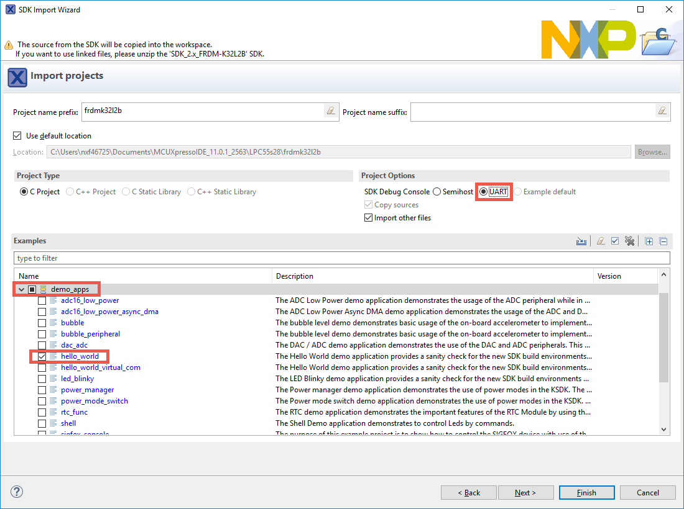Image resolution: width=684 pixels, height=509 pixels.
Task: Click the gray double-X icon in Examples toolbar
Action: [630, 241]
